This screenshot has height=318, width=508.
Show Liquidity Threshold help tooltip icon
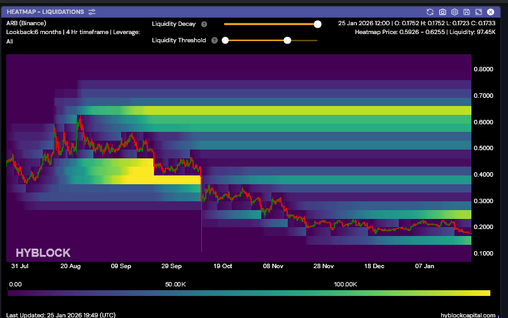point(215,40)
